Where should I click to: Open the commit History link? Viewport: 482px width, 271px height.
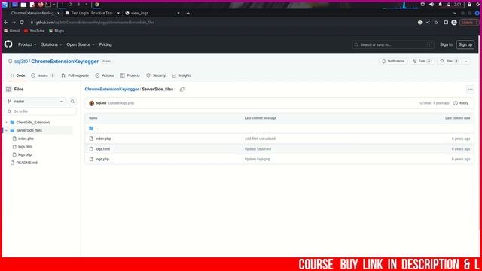pos(461,103)
